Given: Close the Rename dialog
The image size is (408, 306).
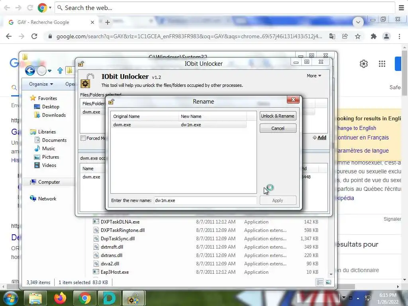Looking at the screenshot, I should pos(293,100).
